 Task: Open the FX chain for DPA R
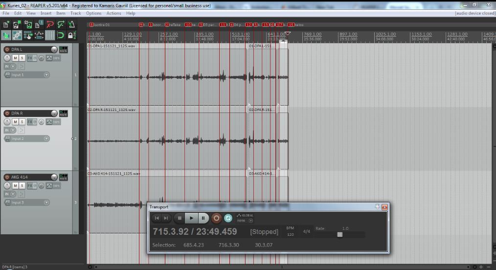point(30,122)
